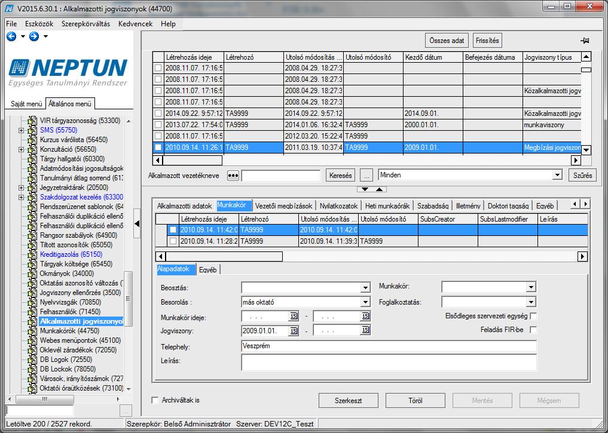The width and height of the screenshot is (608, 433).
Task: Click the splitter's down arrow below Keresés
Action: [x=365, y=189]
